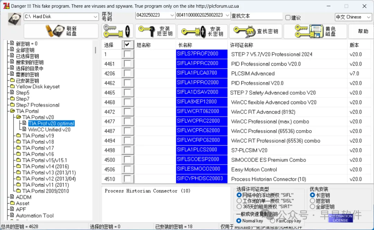Click the install short key button

(x=155, y=31)
